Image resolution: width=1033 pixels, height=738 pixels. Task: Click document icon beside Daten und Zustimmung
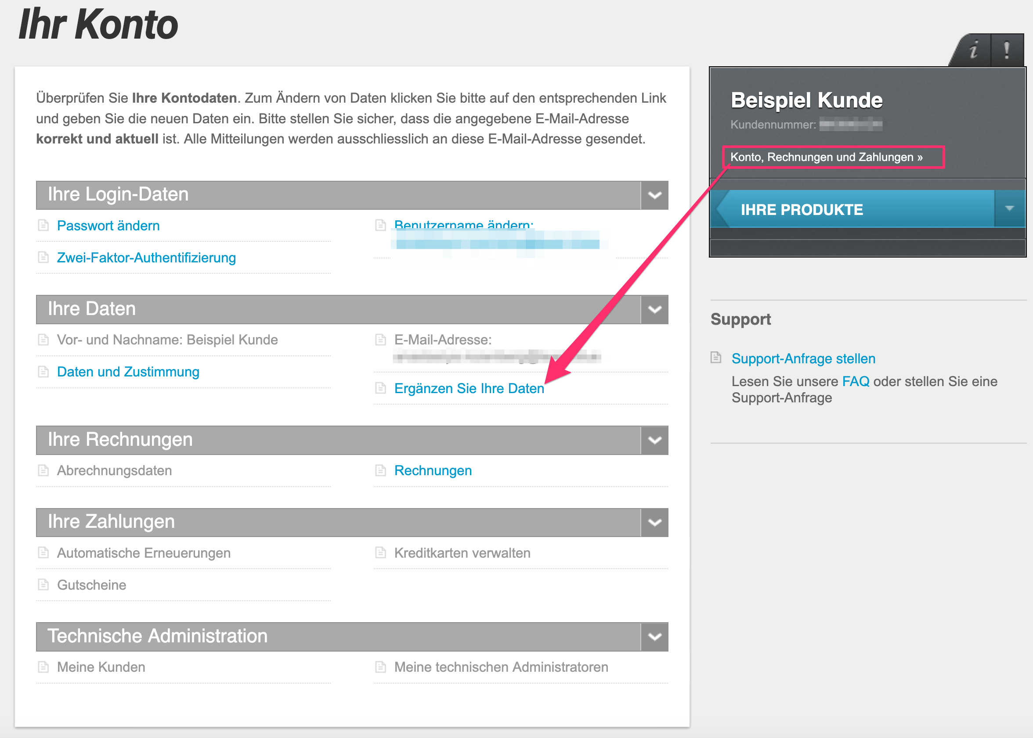[x=43, y=372]
